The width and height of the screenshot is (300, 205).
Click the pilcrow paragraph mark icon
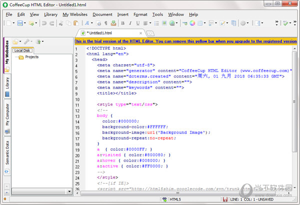pyautogui.click(x=106, y=23)
